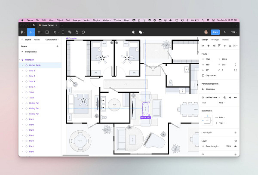Align selection horizontal centers
Image resolution: width=258 pixels, height=175 pixels.
click(x=209, y=46)
